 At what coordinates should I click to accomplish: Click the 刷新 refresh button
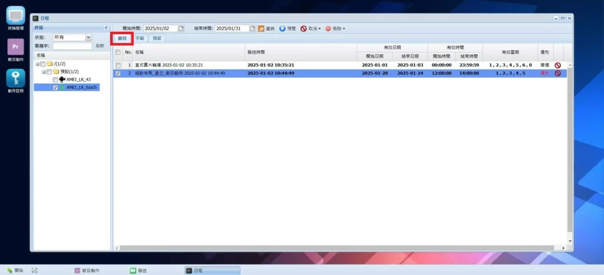pos(100,46)
